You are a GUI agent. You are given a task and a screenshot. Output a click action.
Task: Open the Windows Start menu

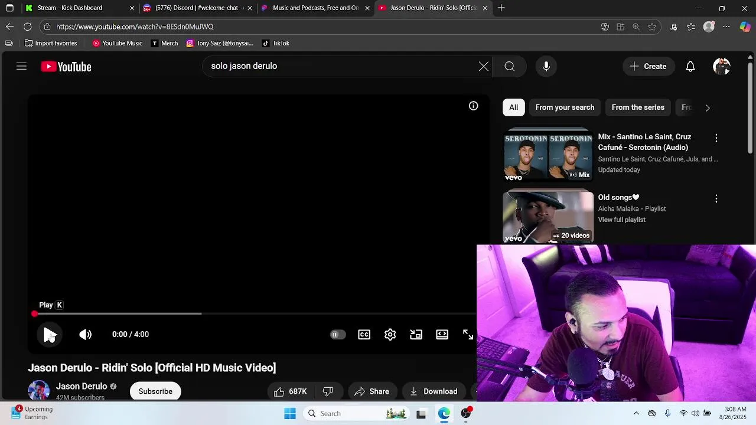[x=290, y=414]
